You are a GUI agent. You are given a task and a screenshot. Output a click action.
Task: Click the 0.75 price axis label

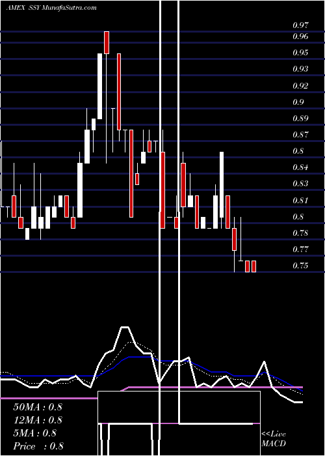tap(300, 266)
